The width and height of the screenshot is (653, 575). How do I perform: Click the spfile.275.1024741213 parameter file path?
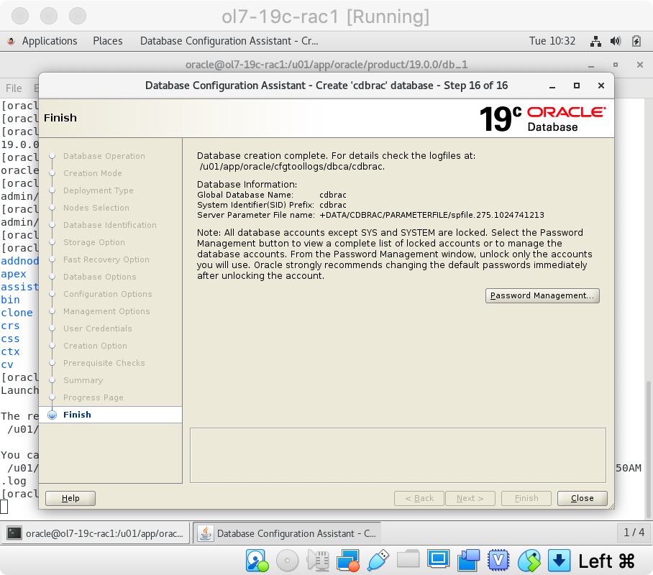tap(432, 215)
